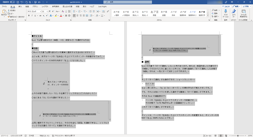Apply the yellow text highlight color
The width and height of the screenshot is (253, 137).
click(56, 15)
